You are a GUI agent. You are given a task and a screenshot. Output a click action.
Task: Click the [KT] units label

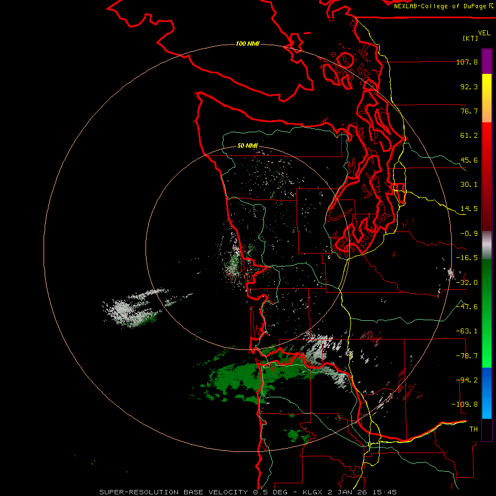tap(471, 38)
